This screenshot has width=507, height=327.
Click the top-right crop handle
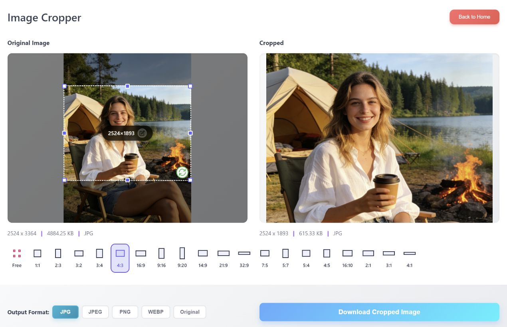[190, 86]
